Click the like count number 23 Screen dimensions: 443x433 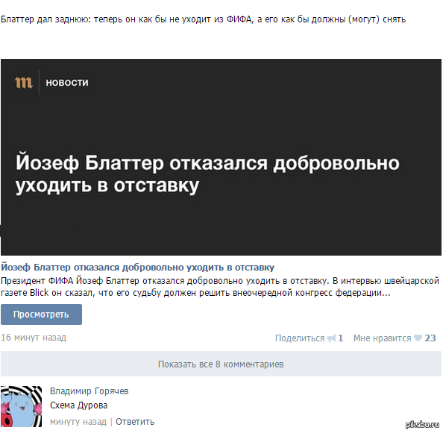point(430,338)
